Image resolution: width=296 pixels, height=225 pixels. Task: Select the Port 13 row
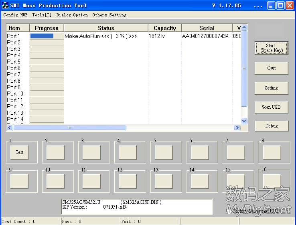[x=124, y=113]
